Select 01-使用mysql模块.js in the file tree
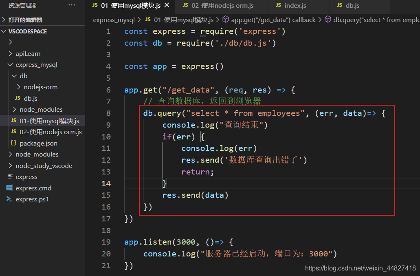 tap(49, 121)
